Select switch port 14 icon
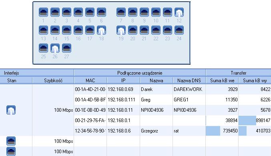This screenshot has height=156, width=271. pos(55,30)
